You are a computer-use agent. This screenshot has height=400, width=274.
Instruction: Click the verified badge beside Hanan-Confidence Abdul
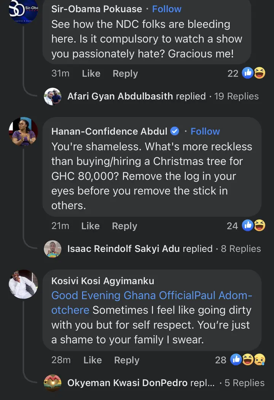(175, 131)
